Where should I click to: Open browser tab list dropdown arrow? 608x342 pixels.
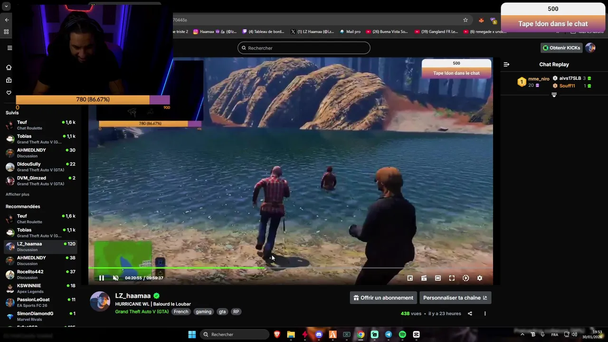pos(6,7)
